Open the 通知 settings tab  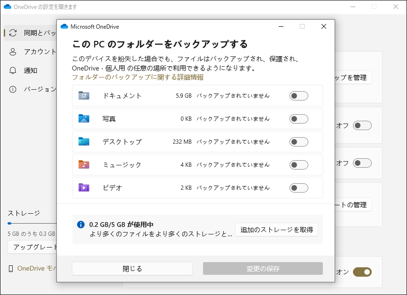pyautogui.click(x=31, y=70)
